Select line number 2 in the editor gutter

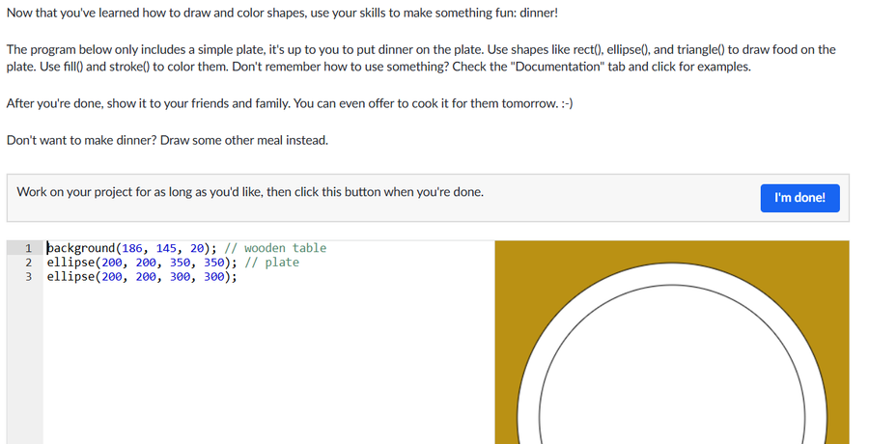click(x=29, y=263)
